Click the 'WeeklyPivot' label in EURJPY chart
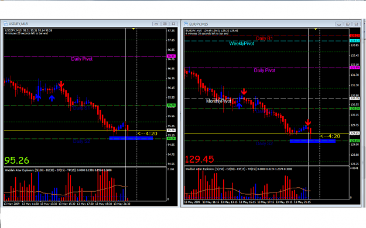This screenshot has width=366, height=228. 242,44
